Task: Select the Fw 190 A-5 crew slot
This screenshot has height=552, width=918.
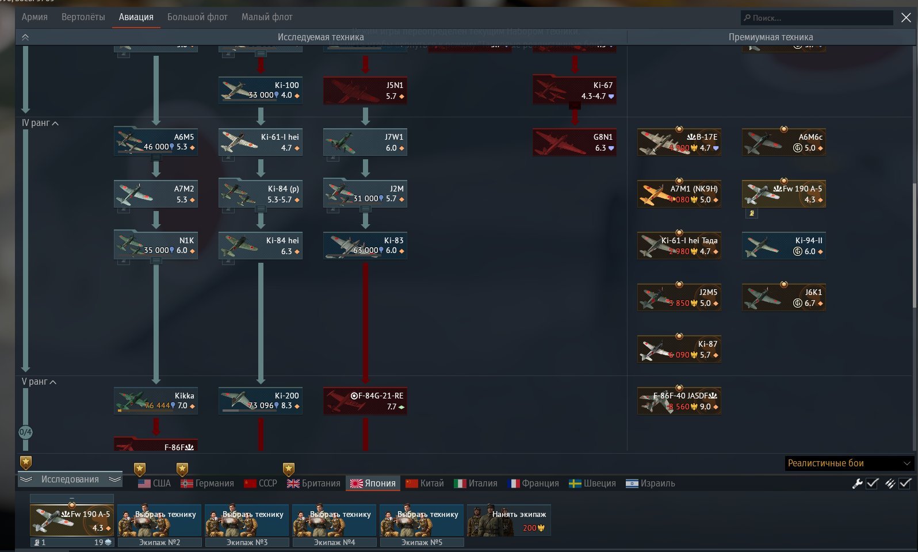Action: [72, 520]
